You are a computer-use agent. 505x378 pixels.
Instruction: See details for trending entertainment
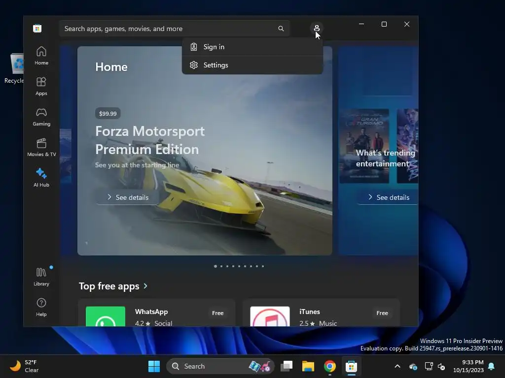389,197
